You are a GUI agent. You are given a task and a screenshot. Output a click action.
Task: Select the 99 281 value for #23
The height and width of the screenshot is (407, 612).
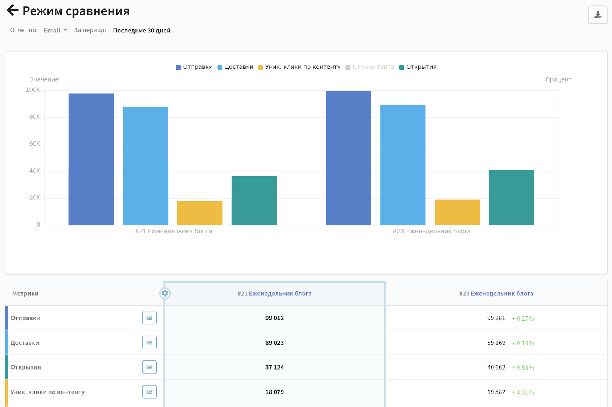(x=496, y=318)
